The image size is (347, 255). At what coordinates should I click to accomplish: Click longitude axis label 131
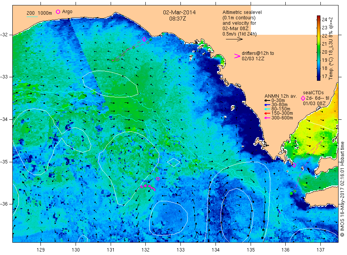111,250
